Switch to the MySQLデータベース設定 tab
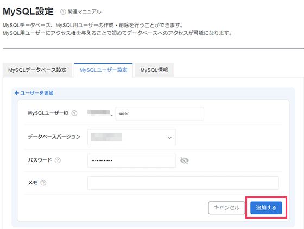Image resolution: width=304 pixels, height=229 pixels. 37,70
